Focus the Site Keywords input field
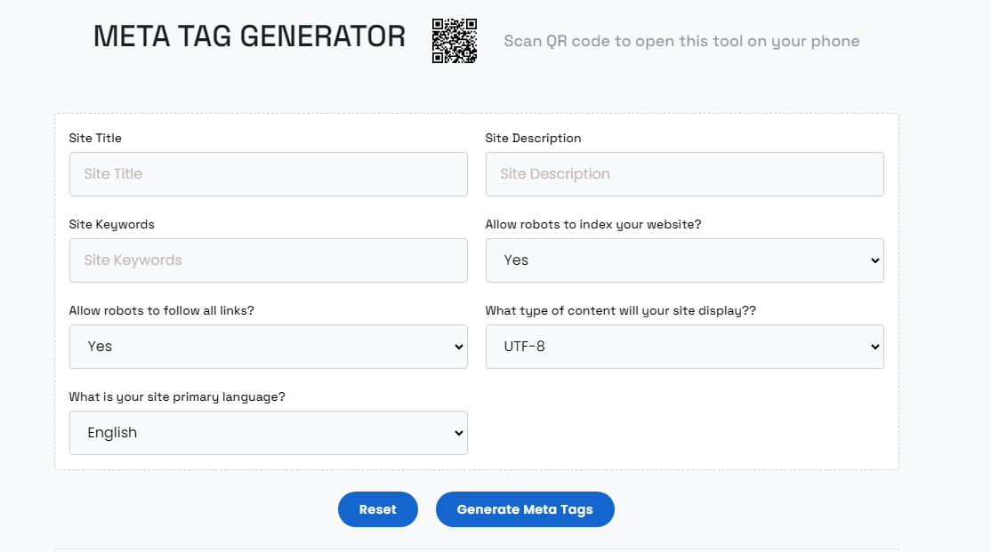The width and height of the screenshot is (991, 552). 268,260
